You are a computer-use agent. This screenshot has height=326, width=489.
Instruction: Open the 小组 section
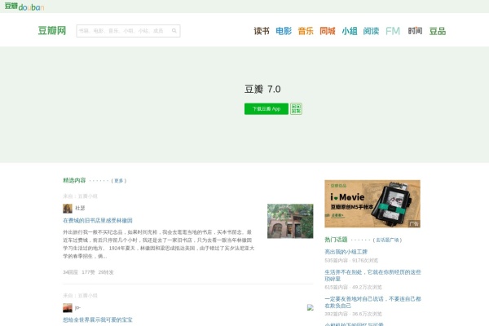(350, 31)
